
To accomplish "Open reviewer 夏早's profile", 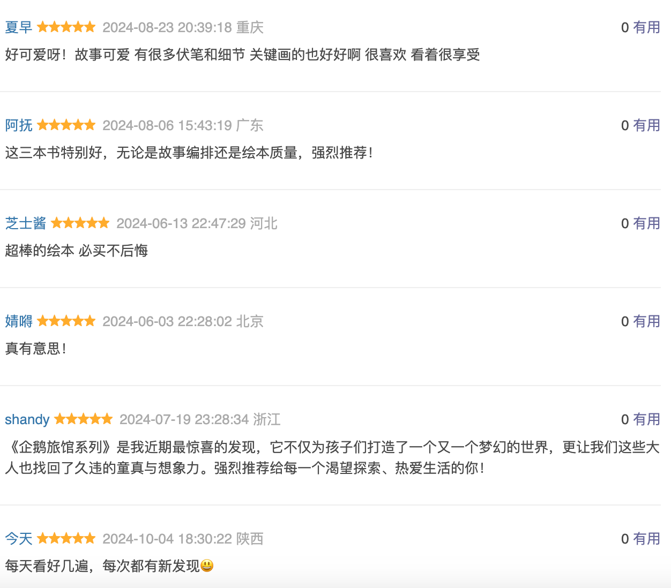I will 19,27.
